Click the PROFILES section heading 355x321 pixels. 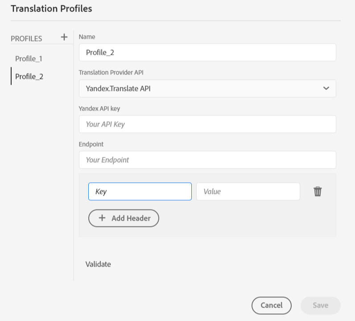point(26,39)
